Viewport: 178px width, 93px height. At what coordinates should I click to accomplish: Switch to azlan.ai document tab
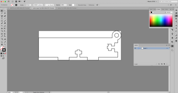[67, 8]
